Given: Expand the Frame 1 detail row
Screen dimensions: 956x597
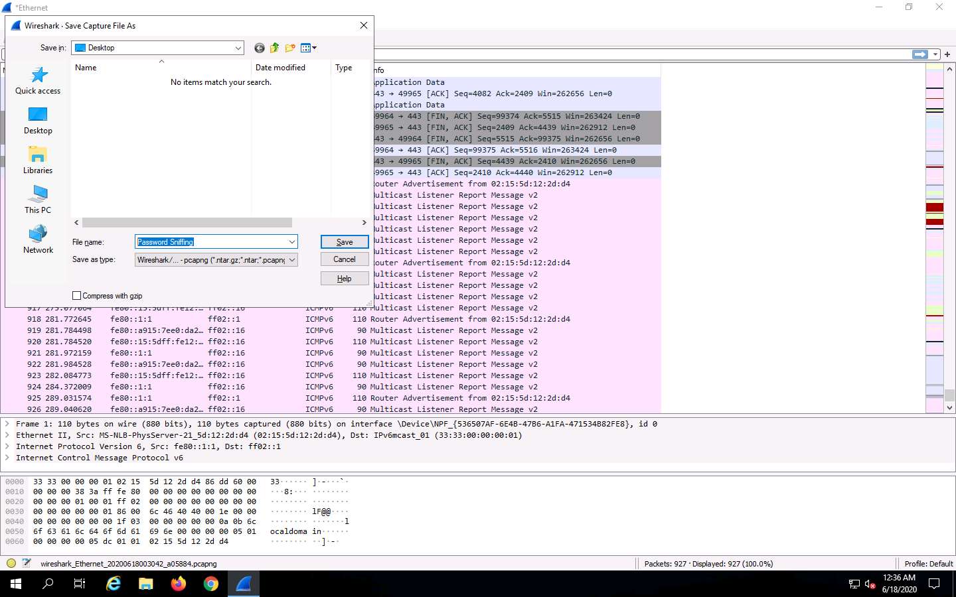Looking at the screenshot, I should 7,424.
